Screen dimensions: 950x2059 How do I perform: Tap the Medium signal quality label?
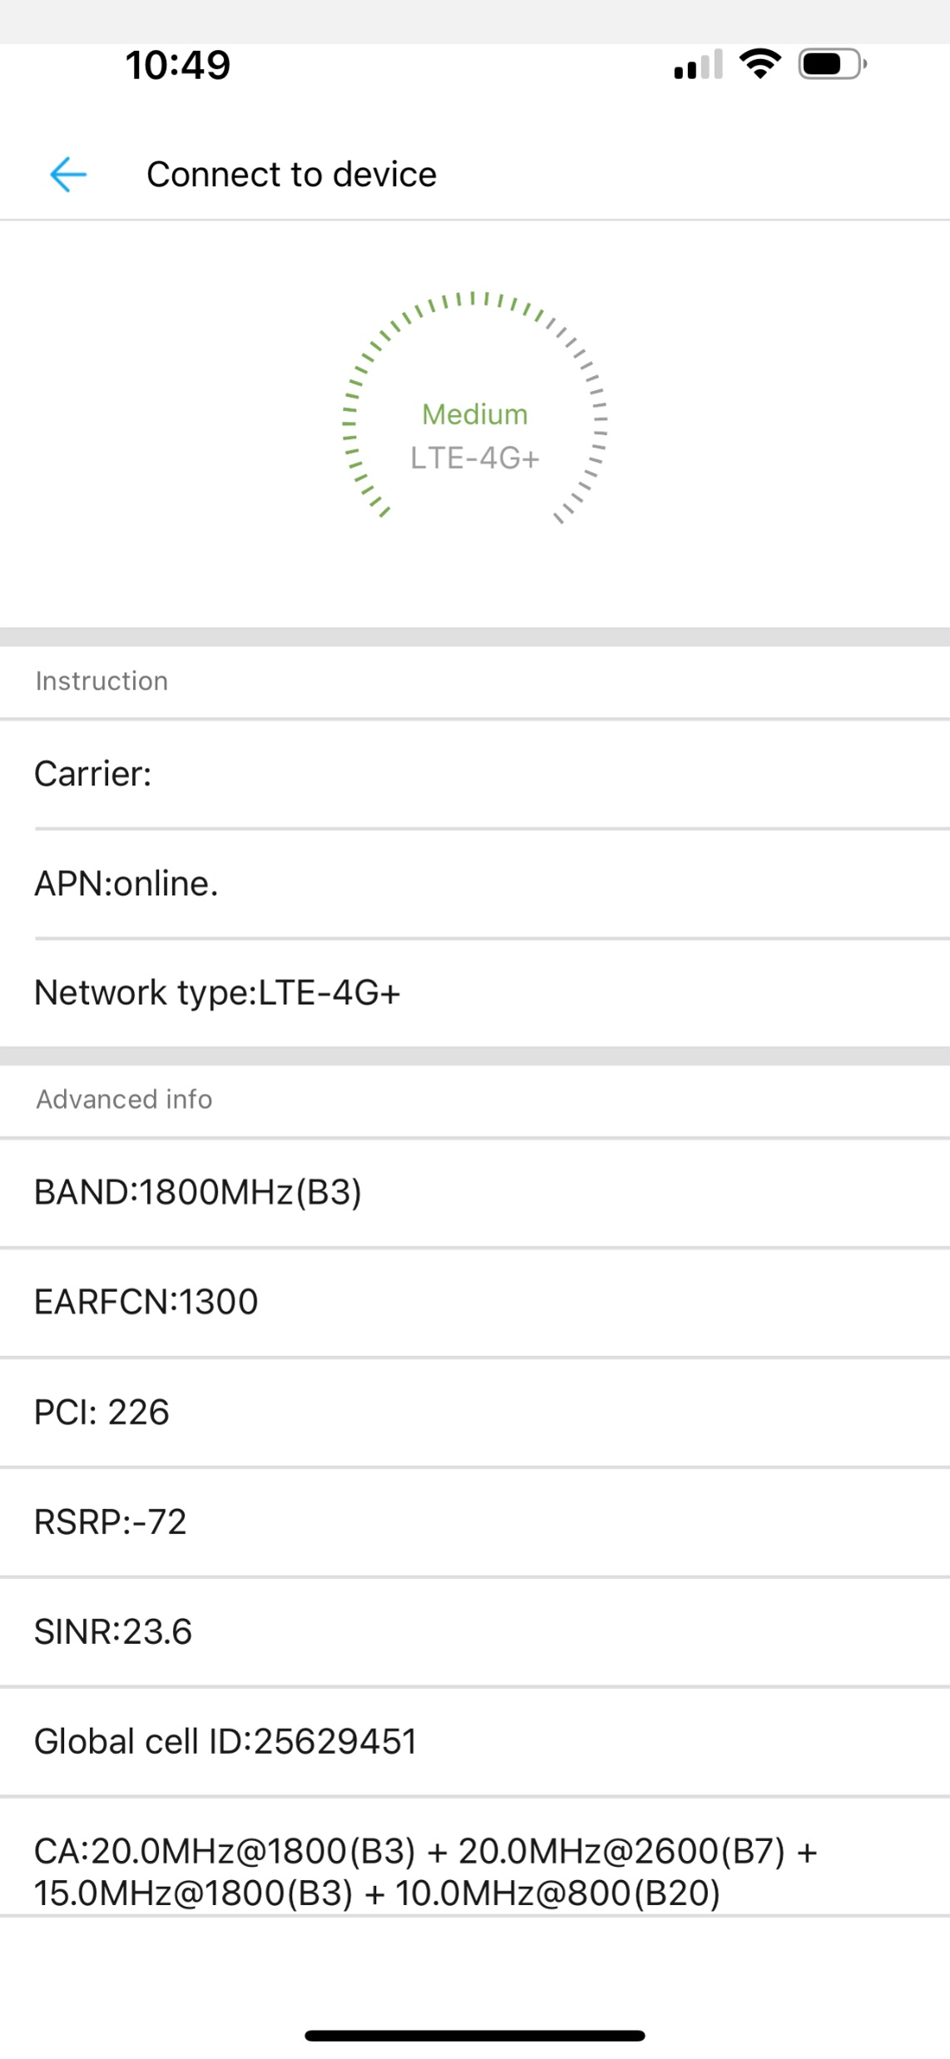pos(475,414)
